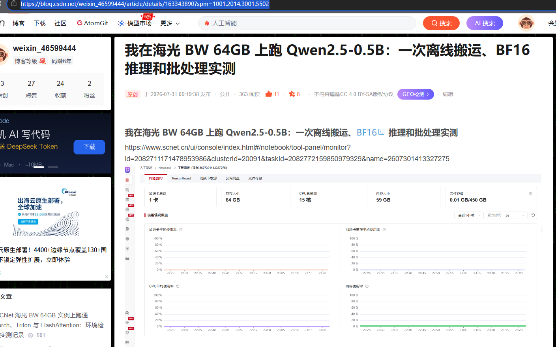Open 社区 in the top navigation
The height and width of the screenshot is (347, 556).
(x=60, y=23)
